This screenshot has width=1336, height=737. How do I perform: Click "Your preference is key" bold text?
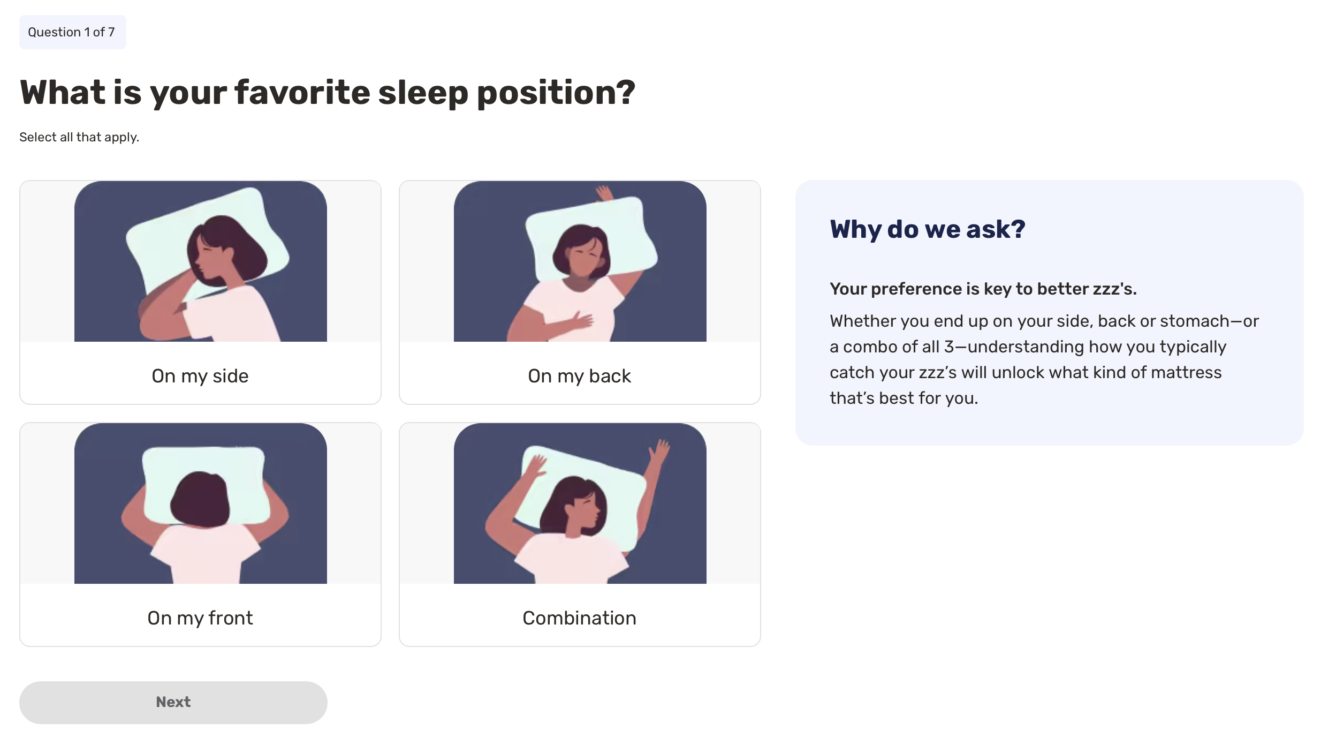click(x=983, y=289)
